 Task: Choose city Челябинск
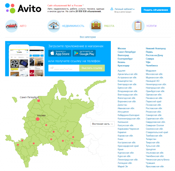coord(152,66)
